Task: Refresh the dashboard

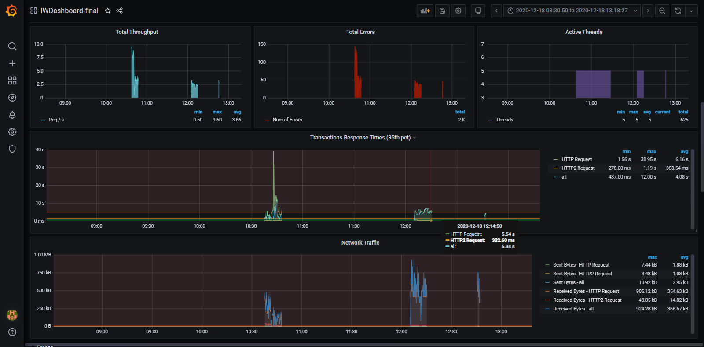Action: coord(678,11)
